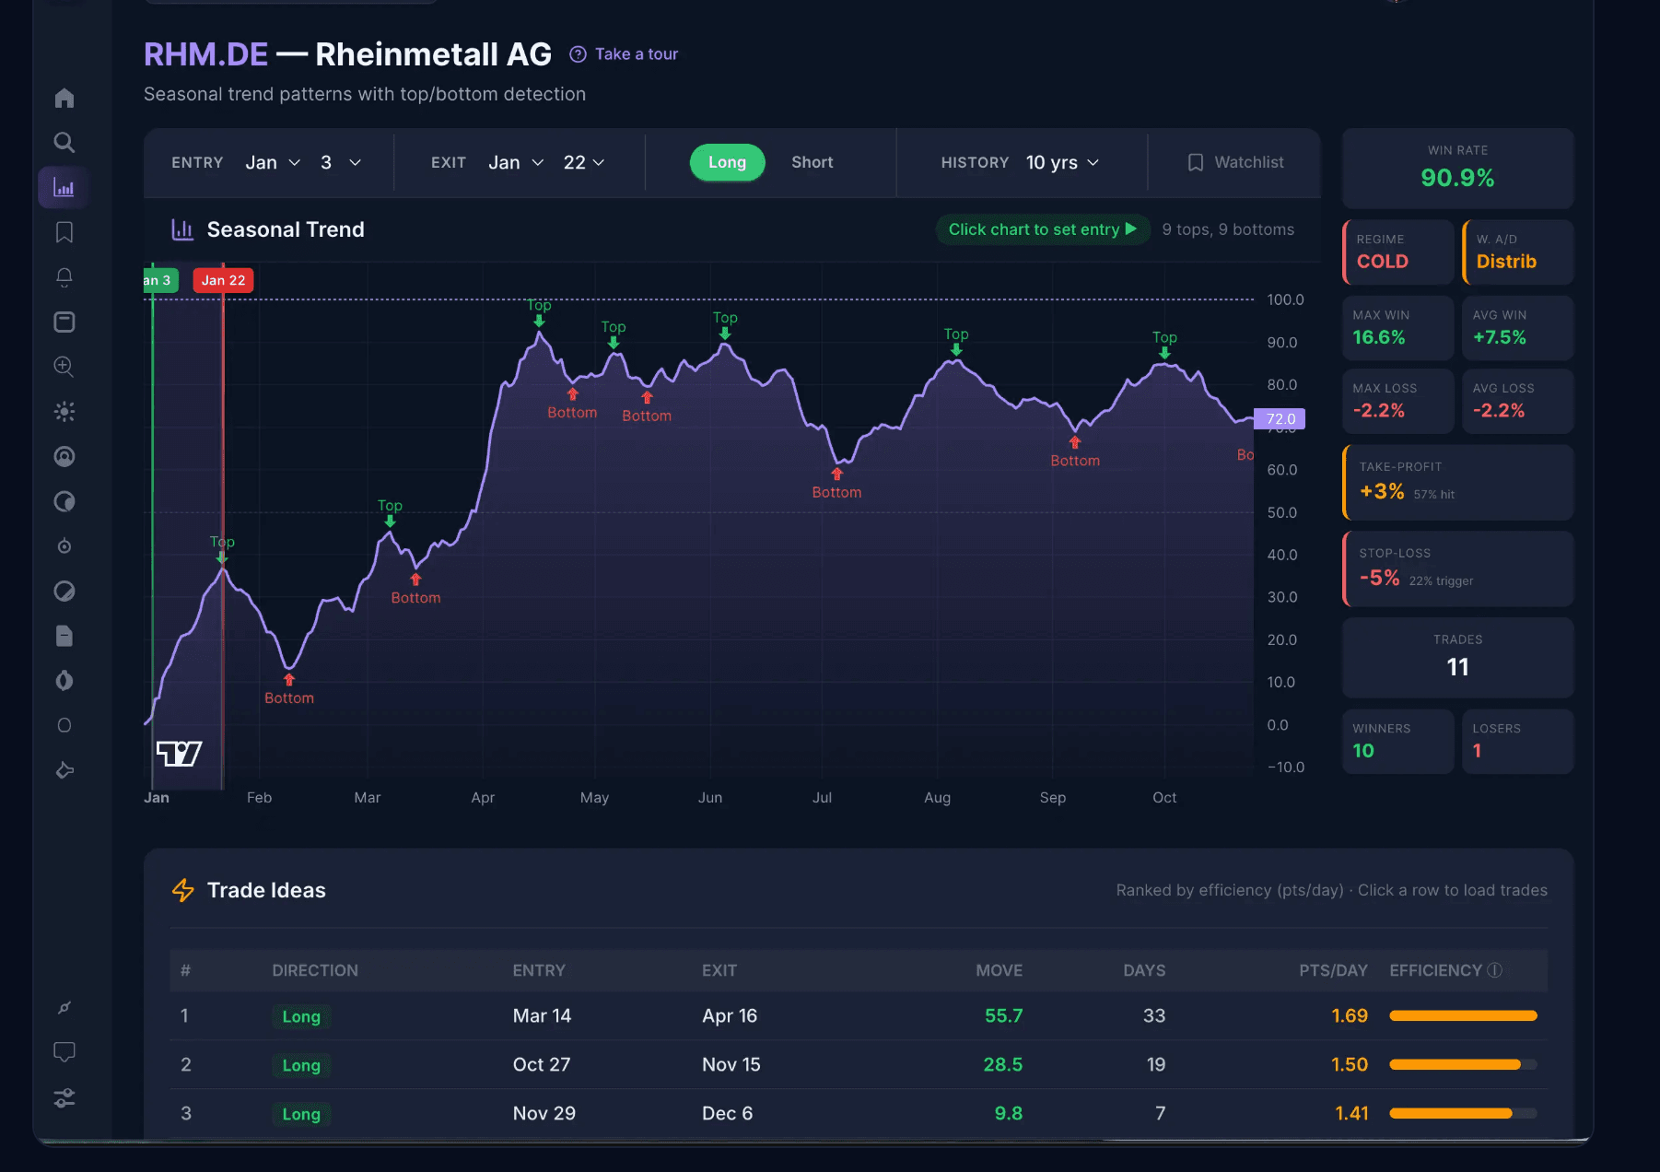Click the efficiency bar for the Mar 14 trade
This screenshot has width=1660, height=1172.
(x=1463, y=1015)
